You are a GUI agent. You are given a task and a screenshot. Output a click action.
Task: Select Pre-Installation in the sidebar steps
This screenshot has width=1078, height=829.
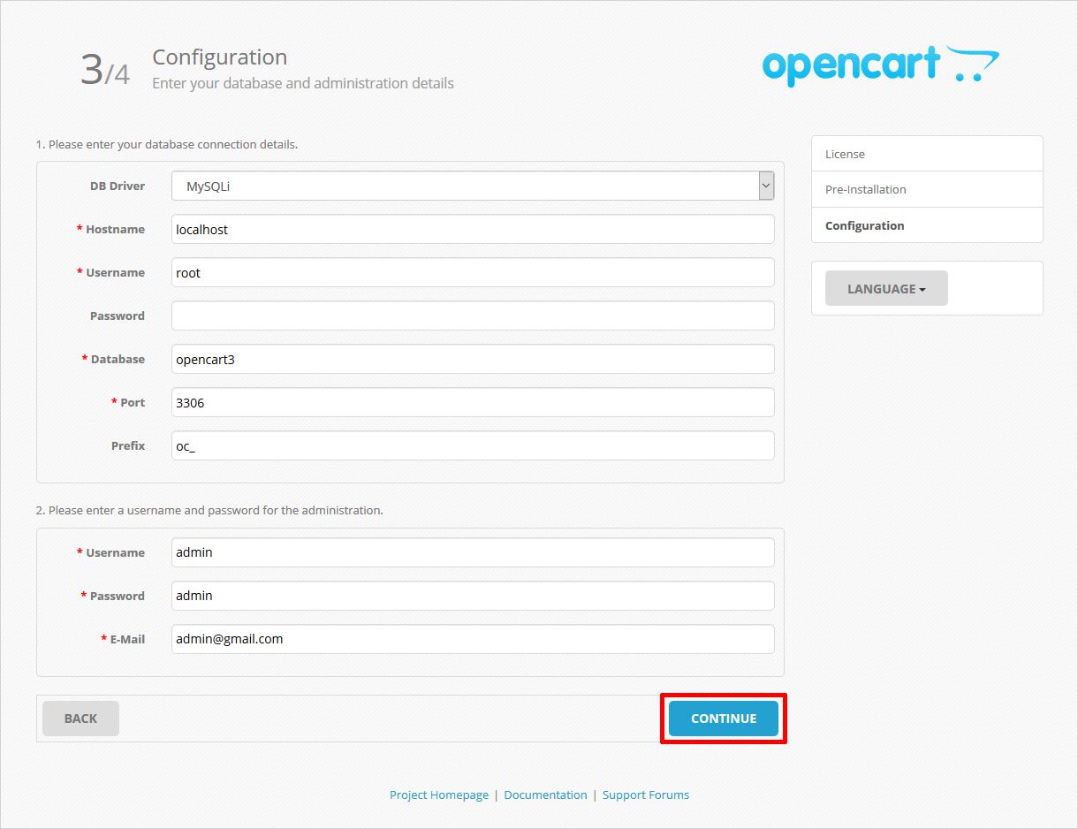tap(866, 189)
